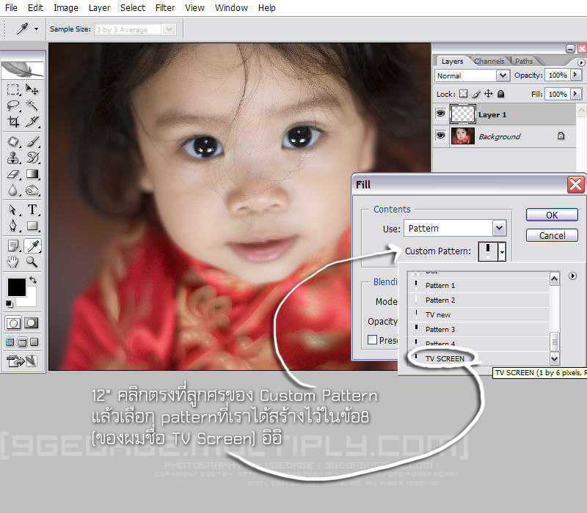Switch to the Channels tab
587x513 pixels.
(489, 62)
